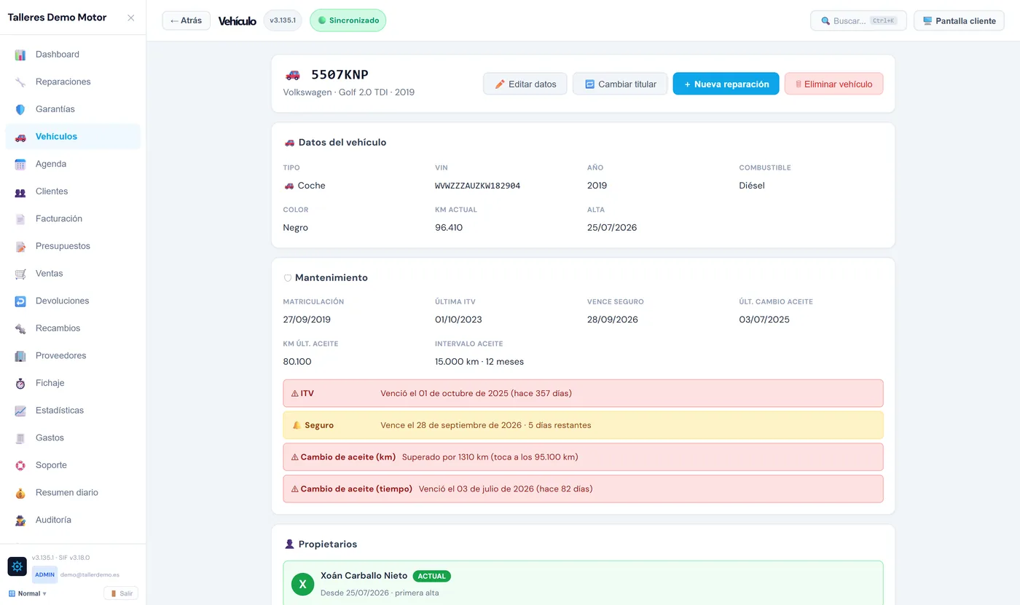Image resolution: width=1020 pixels, height=605 pixels.
Task: Click the app gear logo in sidebar footer
Action: 17,566
